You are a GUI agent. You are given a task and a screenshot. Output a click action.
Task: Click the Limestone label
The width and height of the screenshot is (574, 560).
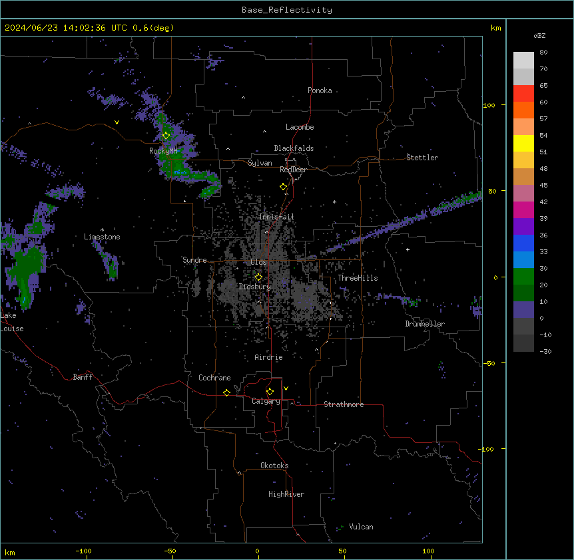(102, 237)
